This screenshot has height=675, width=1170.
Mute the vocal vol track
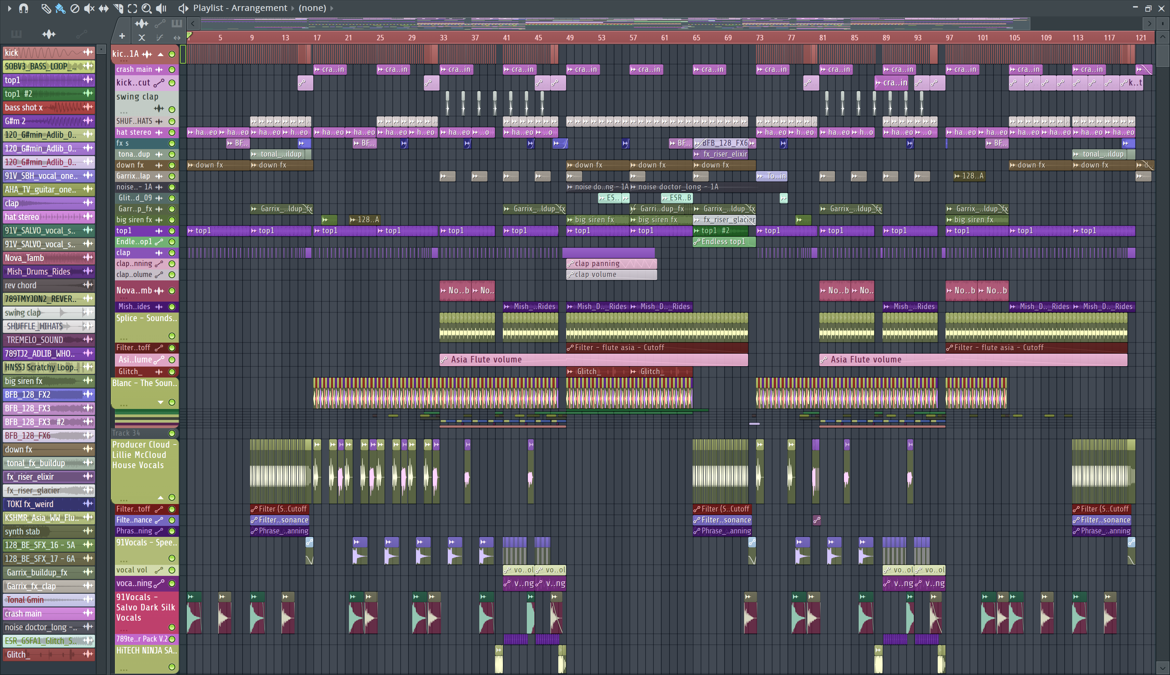click(x=172, y=570)
